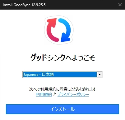
Task: Open the language dropdown arrow
Action: 100,74
